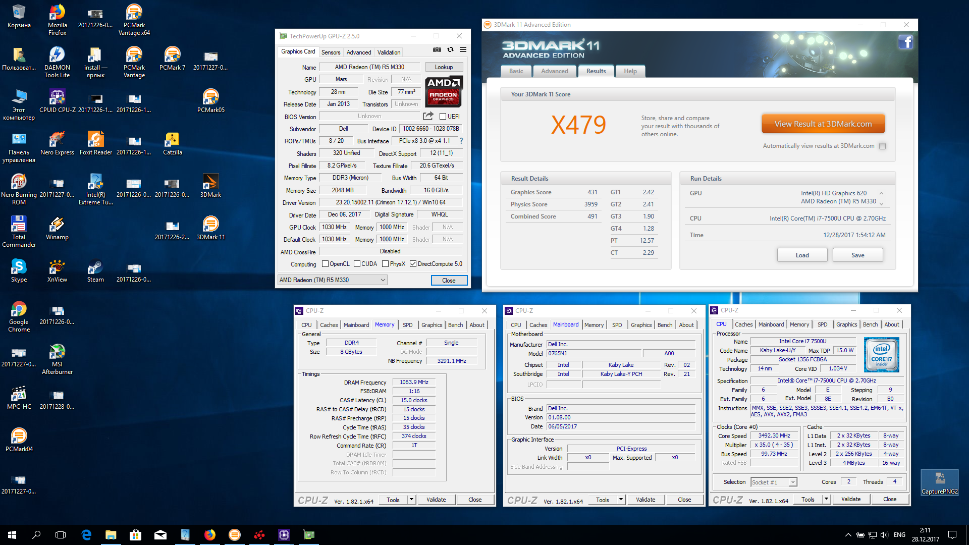Screen dimensions: 969x545
Task: Launch CPUID CPU-Z from desktop
Action: pyautogui.click(x=57, y=101)
